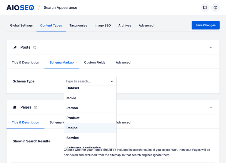Collapse the Pages section chevron

tap(211, 107)
